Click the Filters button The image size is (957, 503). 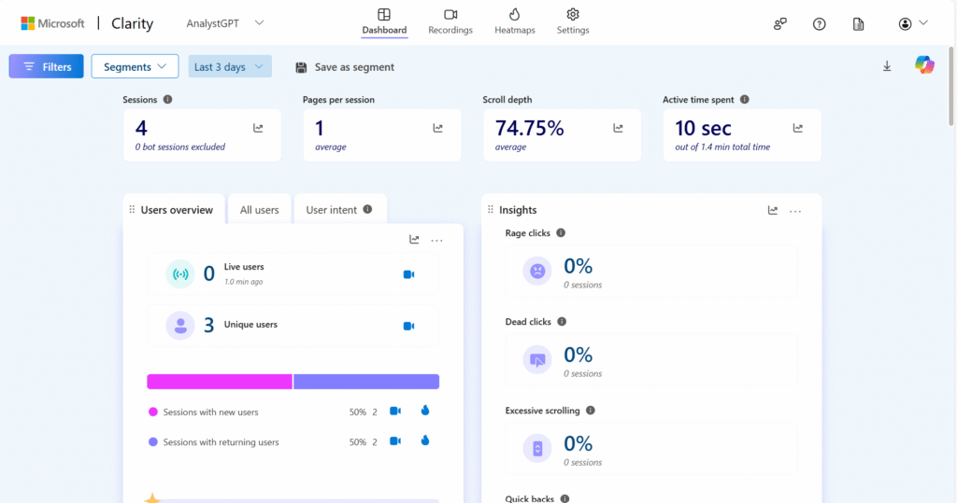(47, 66)
